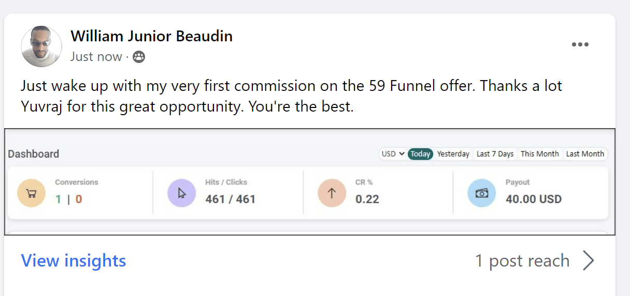Click the Dashboard heading in the screenshot
Screen dimensions: 630x296
click(34, 154)
